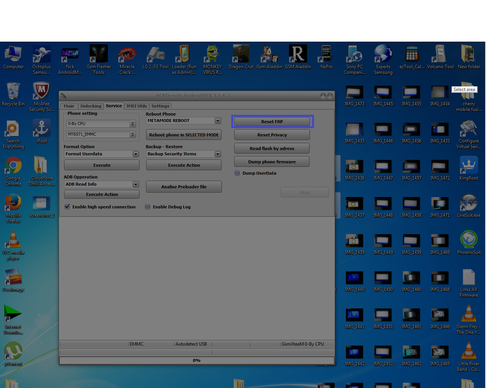Open the Format Userdata dropdown
The height and width of the screenshot is (388, 486).
point(135,154)
